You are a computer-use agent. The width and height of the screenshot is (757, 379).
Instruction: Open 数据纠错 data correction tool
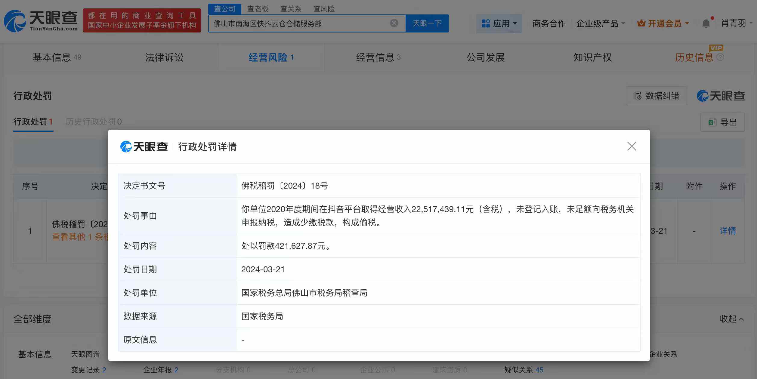pyautogui.click(x=656, y=96)
